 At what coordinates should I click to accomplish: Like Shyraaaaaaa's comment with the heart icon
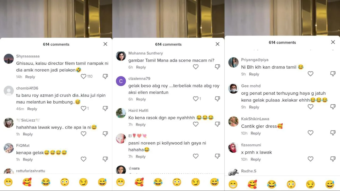83,76
